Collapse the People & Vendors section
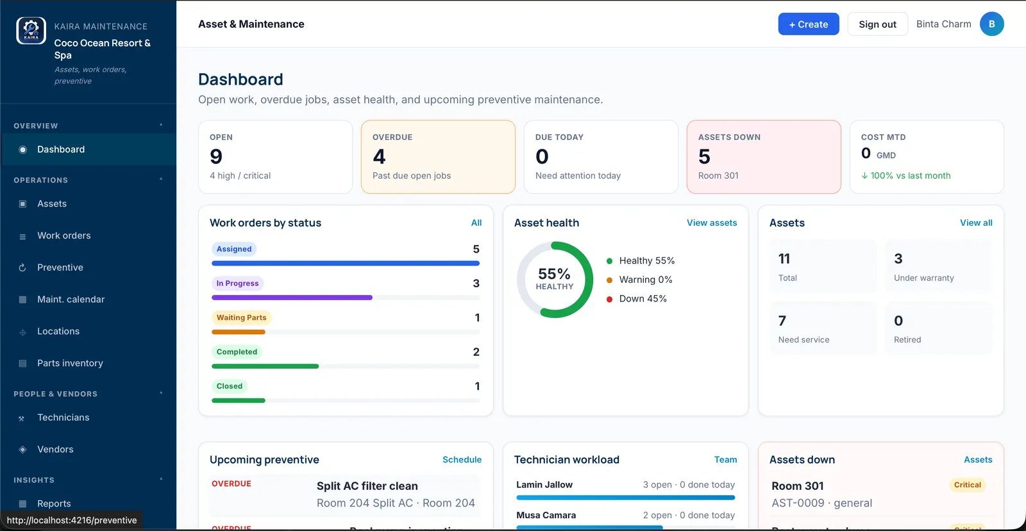The width and height of the screenshot is (1026, 531). (x=161, y=394)
